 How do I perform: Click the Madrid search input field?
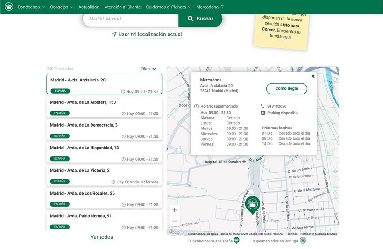click(131, 19)
